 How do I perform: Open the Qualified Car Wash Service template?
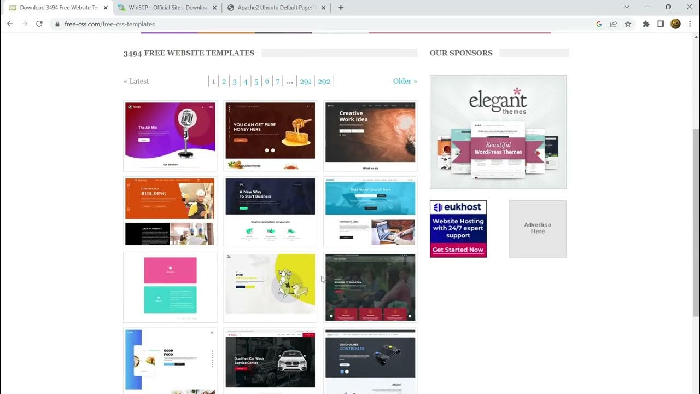(270, 361)
